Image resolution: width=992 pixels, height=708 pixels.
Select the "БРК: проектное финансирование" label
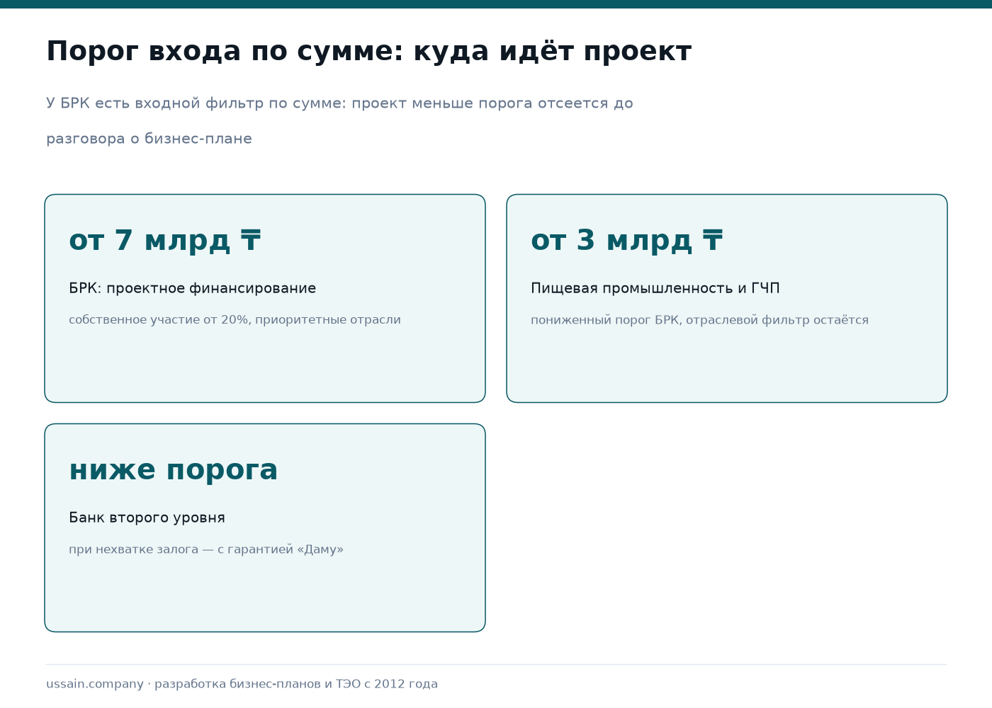192,288
